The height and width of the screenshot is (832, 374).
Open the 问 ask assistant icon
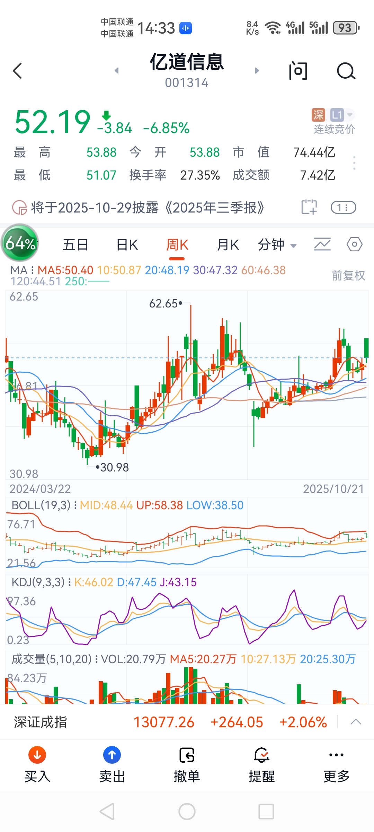pos(298,71)
